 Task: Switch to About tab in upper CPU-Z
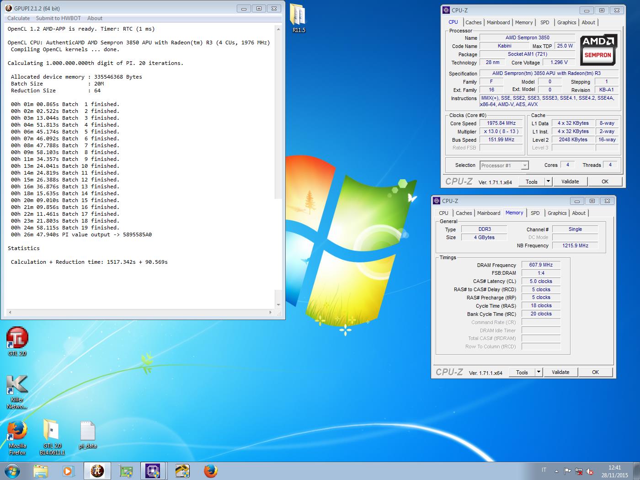point(588,22)
